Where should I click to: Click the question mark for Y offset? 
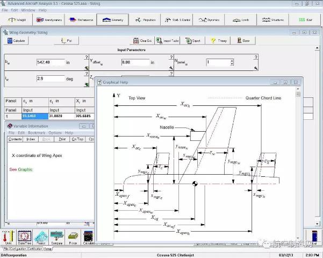tap(171, 57)
